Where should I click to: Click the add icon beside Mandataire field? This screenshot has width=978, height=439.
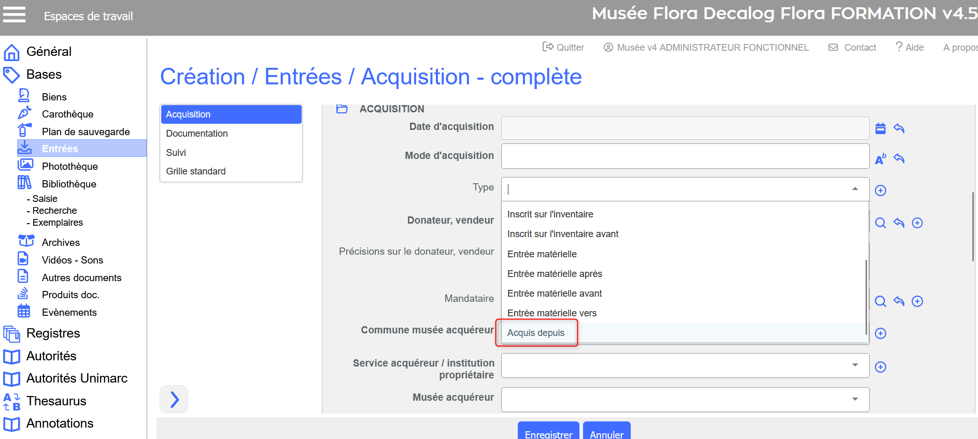pyautogui.click(x=917, y=301)
